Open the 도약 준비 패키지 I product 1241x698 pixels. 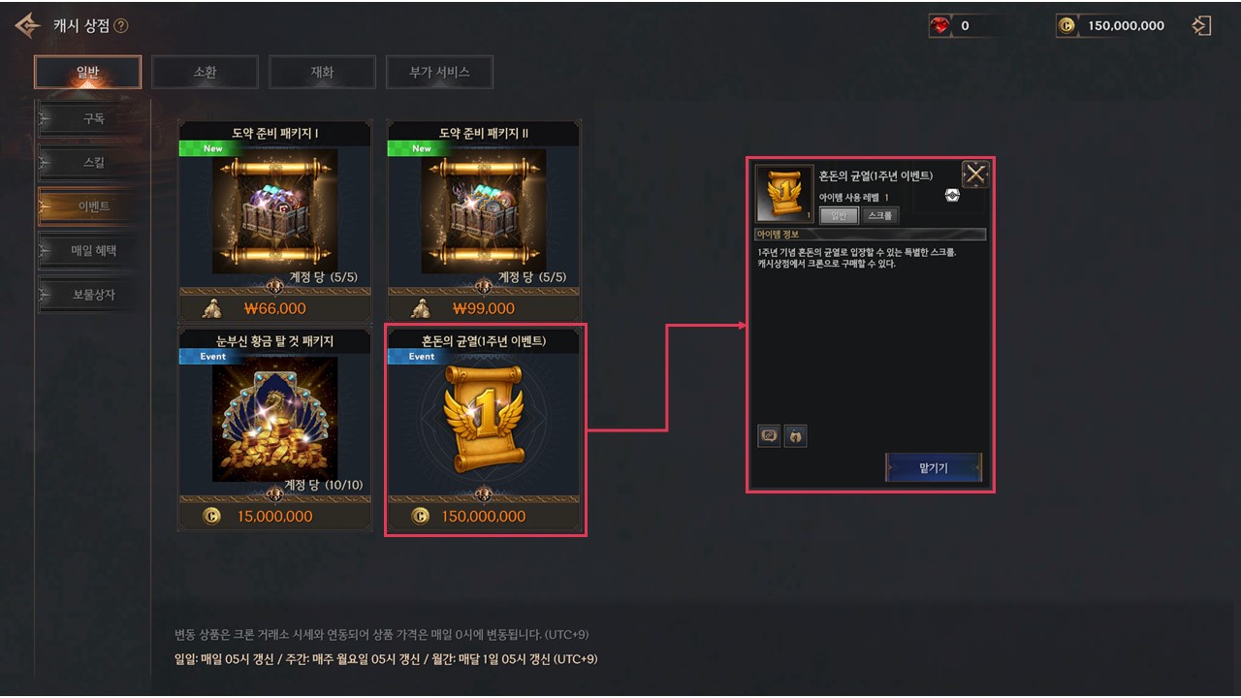[x=275, y=221]
